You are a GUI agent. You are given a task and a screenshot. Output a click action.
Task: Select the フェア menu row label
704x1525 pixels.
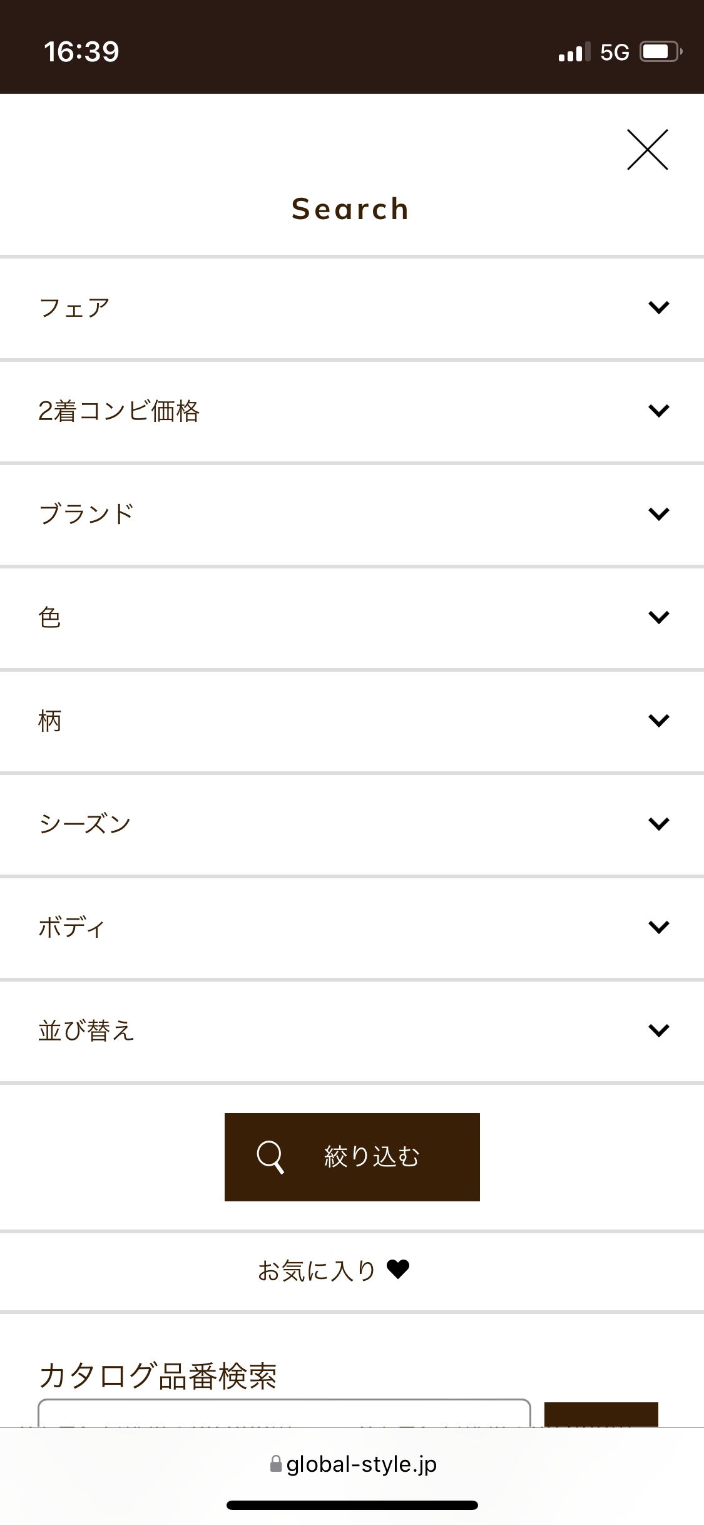74,307
